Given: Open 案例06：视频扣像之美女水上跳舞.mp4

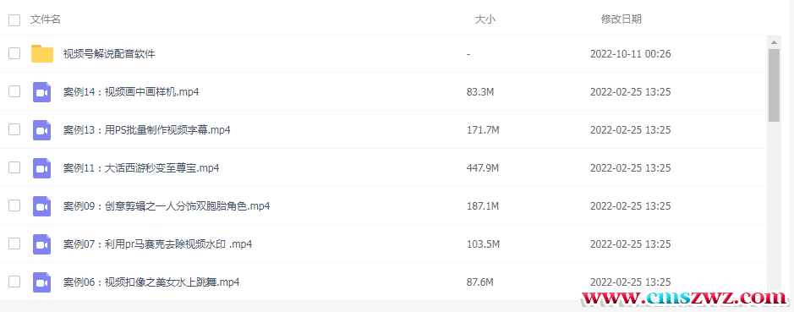Looking at the screenshot, I should tap(151, 282).
